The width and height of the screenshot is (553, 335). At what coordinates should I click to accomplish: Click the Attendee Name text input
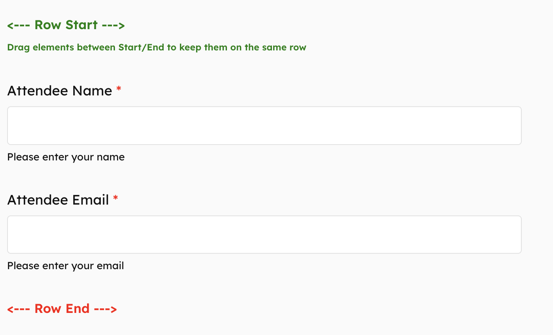tap(264, 126)
